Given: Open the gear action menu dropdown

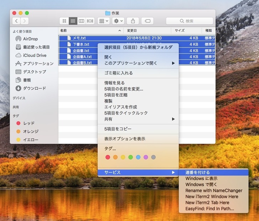Looking at the screenshot, I should click(118, 21).
